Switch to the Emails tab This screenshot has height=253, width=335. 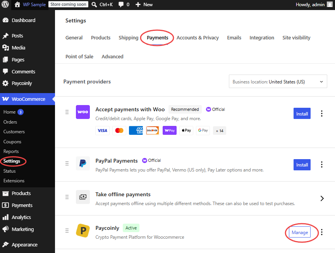[x=234, y=38]
